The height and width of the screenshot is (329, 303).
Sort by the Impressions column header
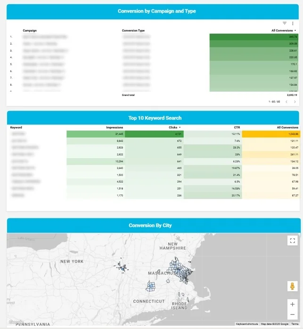[x=115, y=128]
